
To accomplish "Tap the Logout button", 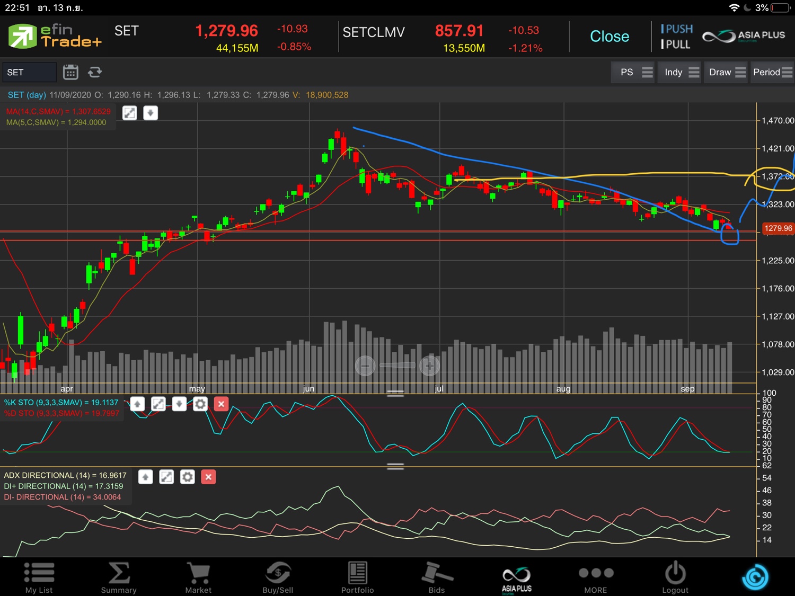I will (x=675, y=577).
